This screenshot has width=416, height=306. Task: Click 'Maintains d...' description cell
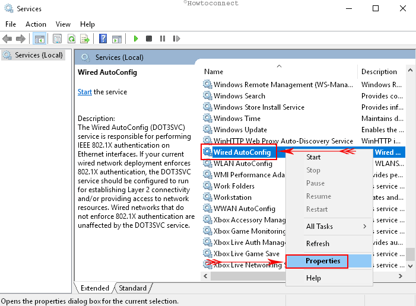tap(382, 118)
